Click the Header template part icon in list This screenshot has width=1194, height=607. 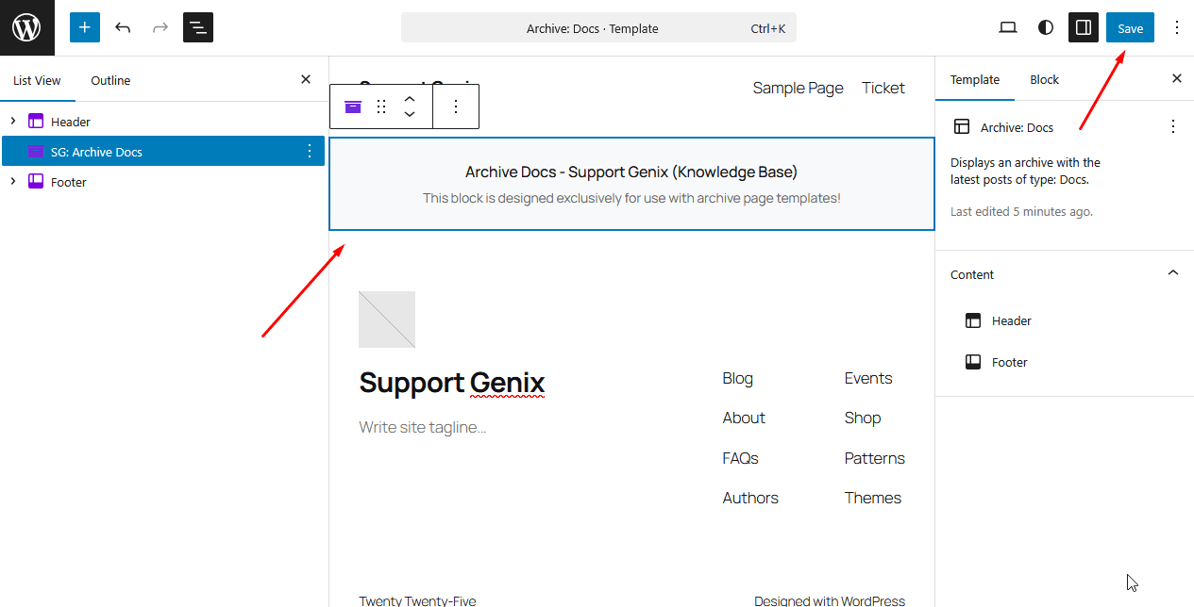click(x=36, y=121)
